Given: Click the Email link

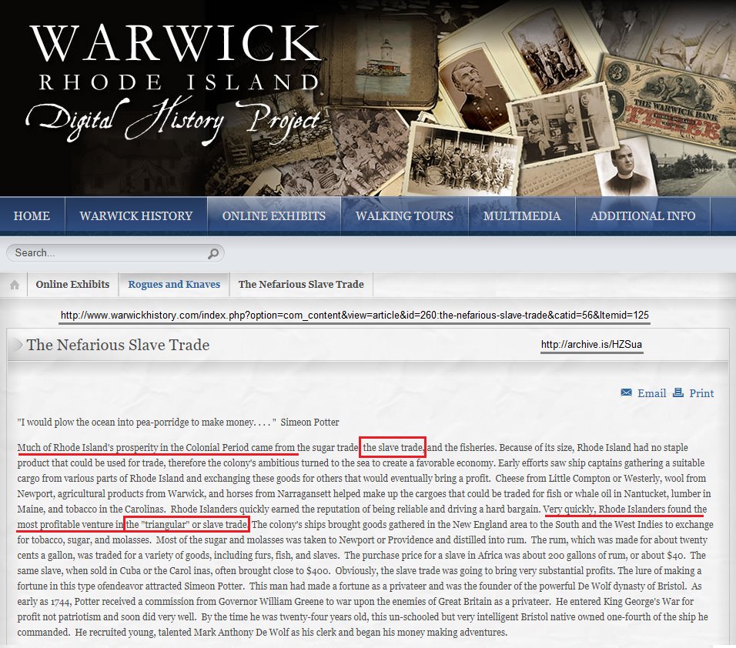Looking at the screenshot, I should pyautogui.click(x=651, y=393).
